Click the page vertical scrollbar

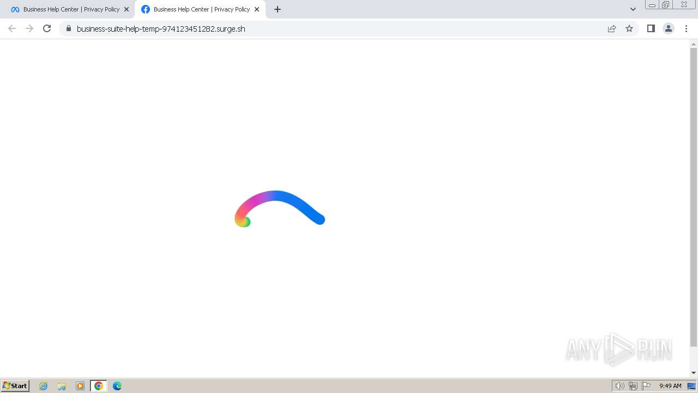pyautogui.click(x=694, y=197)
